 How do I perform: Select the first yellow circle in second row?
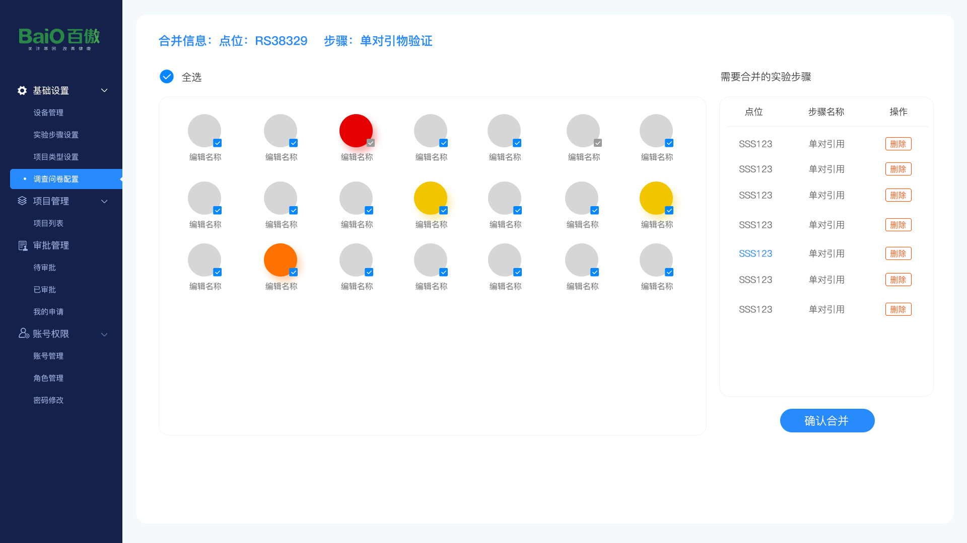tap(430, 198)
